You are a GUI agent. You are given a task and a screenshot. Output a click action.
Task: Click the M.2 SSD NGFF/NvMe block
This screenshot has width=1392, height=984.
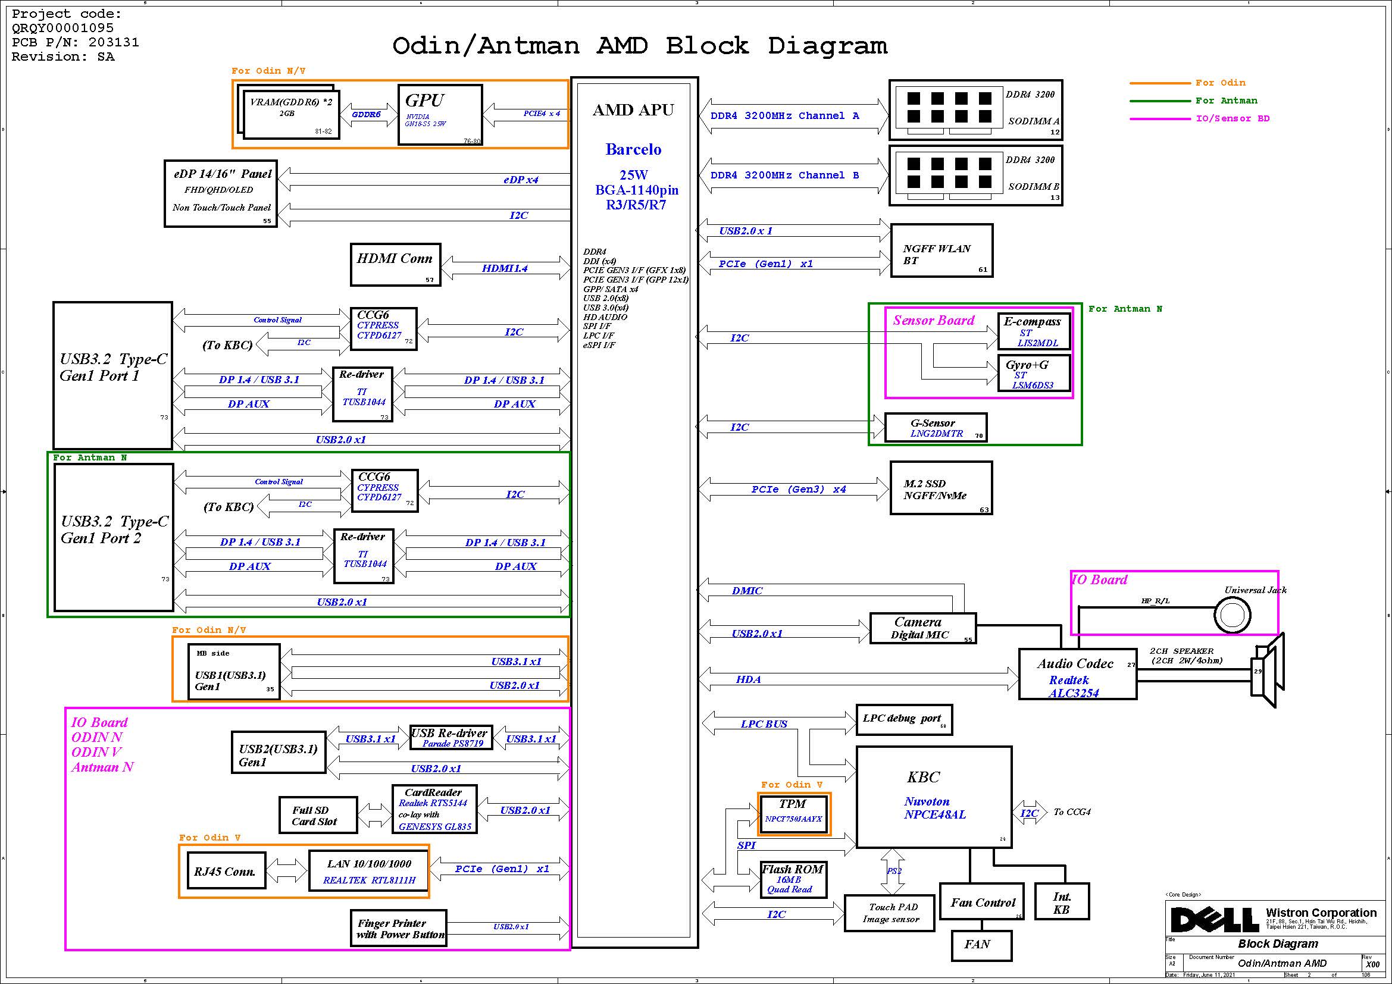(941, 488)
